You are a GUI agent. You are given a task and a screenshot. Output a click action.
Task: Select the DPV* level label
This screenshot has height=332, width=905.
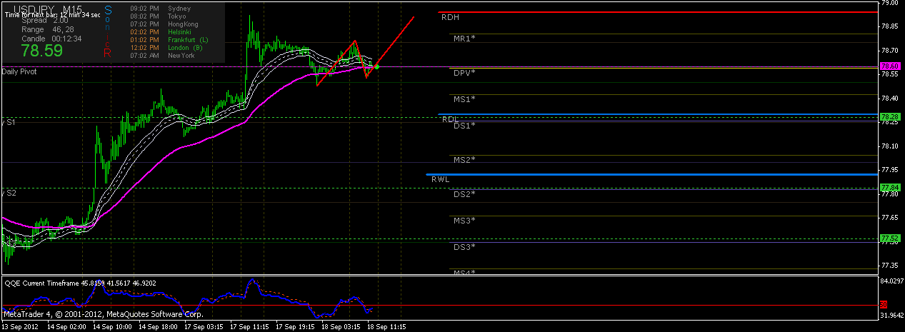[464, 73]
